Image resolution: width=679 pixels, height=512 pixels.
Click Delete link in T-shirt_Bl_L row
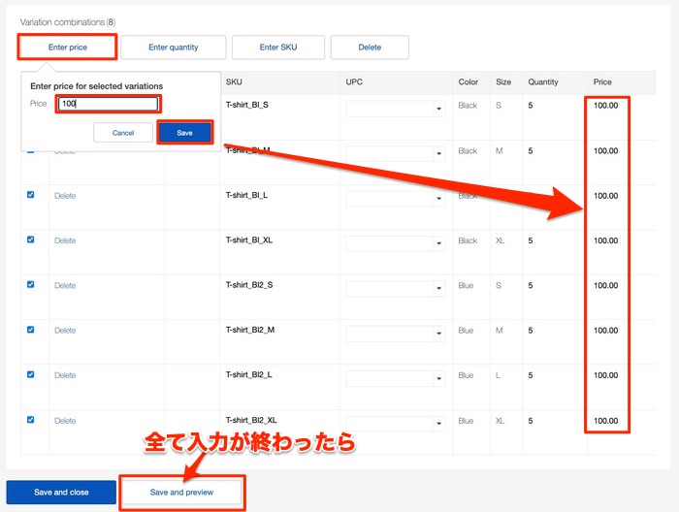point(65,196)
